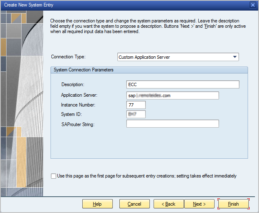Click into the Description field containing ECC
The image size is (259, 213).
pos(182,84)
